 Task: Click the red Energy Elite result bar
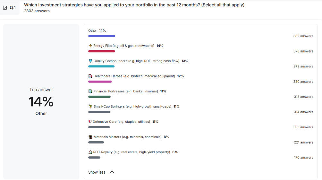click(x=101, y=51)
